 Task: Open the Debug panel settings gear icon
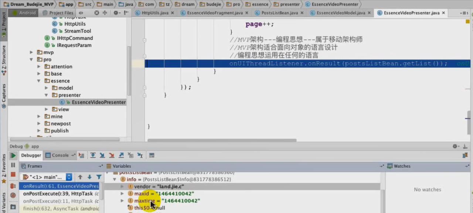(x=455, y=146)
